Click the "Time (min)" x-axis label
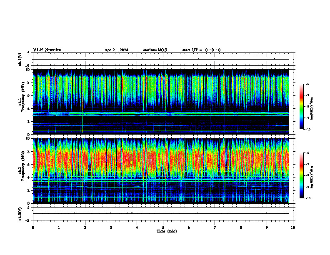This screenshot has width=330, height=255. click(x=167, y=231)
